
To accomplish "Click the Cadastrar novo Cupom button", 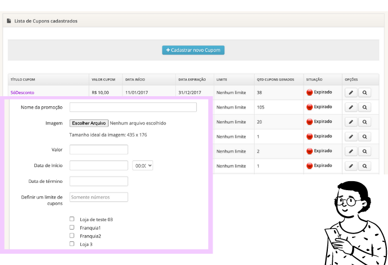I will (x=193, y=50).
